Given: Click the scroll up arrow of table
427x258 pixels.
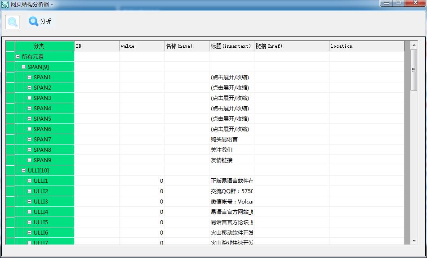Looking at the screenshot, I should click(414, 45).
